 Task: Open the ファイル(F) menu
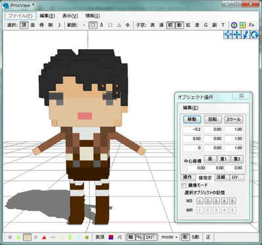20,16
